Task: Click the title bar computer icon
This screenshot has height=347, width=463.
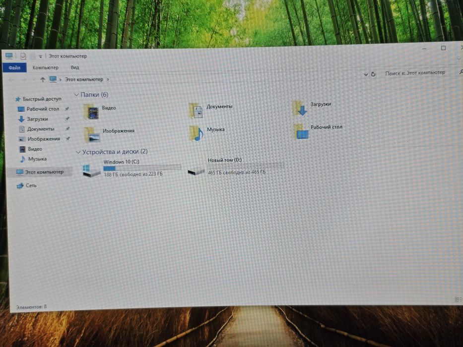Action: tap(9, 56)
